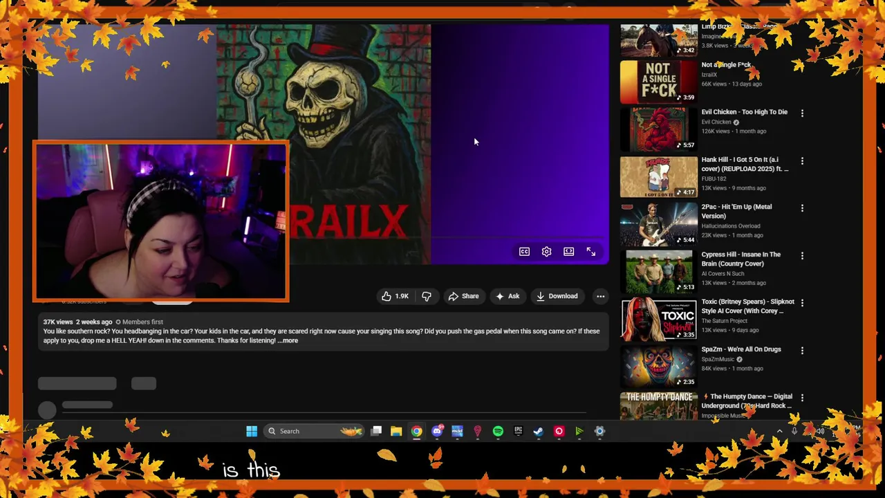Open the blue square app icon next to Discord
Image resolution: width=885 pixels, height=498 pixels.
pos(457,431)
